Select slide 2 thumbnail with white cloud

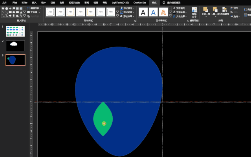(x=15, y=45)
